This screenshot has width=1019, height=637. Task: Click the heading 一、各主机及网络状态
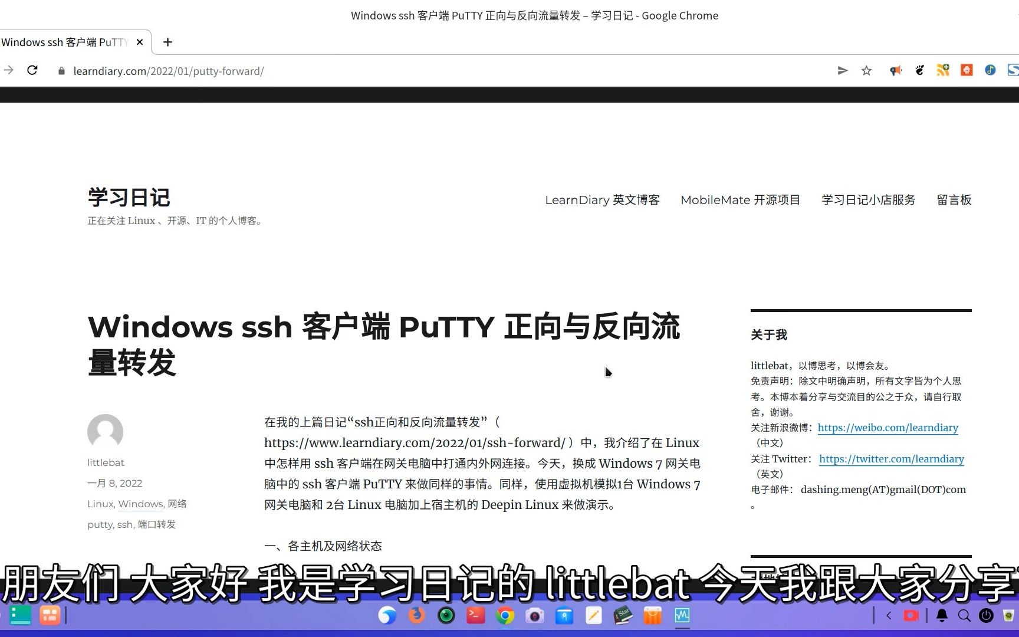click(x=323, y=546)
